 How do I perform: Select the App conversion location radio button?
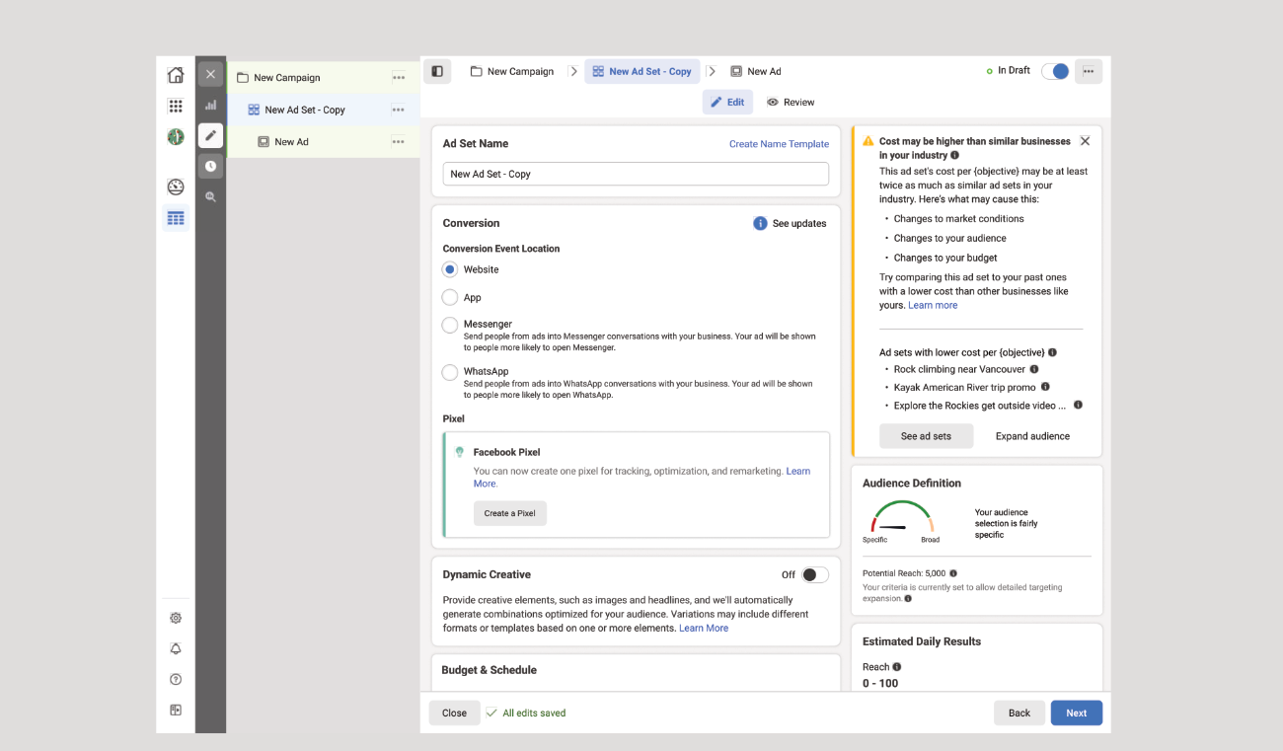click(450, 297)
